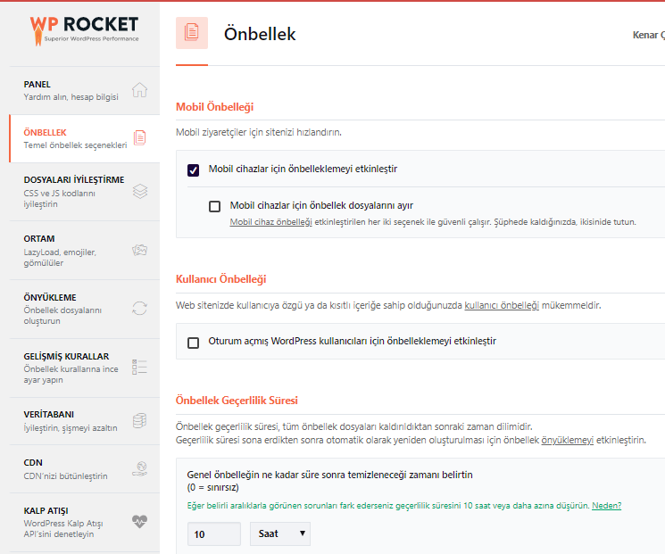Enable caching for logged-in WordPress users
This screenshot has width=665, height=554.
[193, 343]
